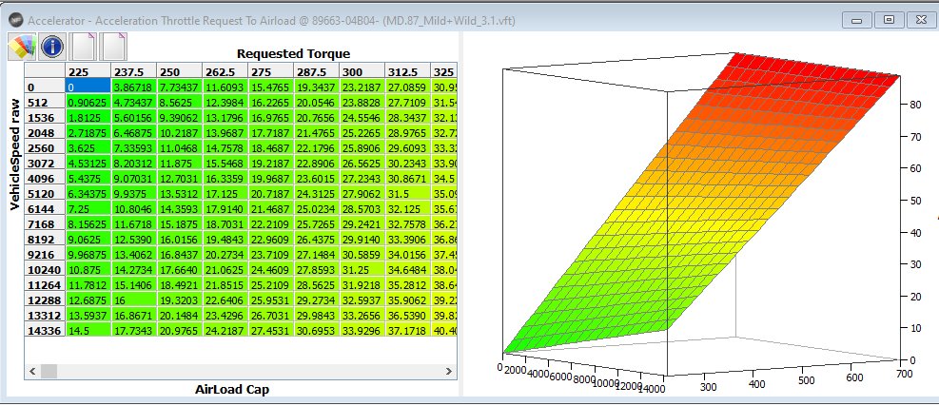Click the table's left scroll arrow

point(31,371)
